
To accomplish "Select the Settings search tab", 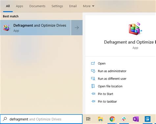I will click(x=57, y=6).
